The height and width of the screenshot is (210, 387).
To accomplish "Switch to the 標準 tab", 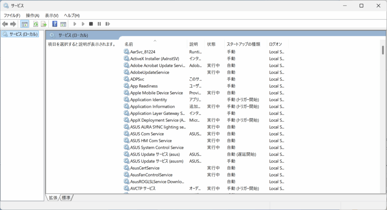I will [x=66, y=198].
